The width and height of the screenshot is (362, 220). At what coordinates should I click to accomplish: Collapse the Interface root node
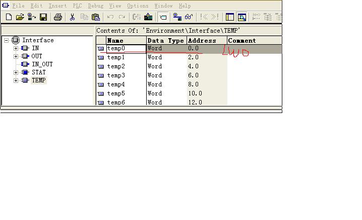[x=6, y=41]
